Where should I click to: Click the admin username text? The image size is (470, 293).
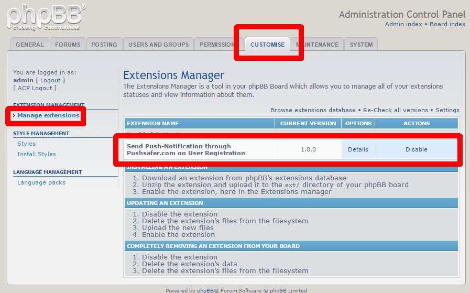(x=23, y=80)
